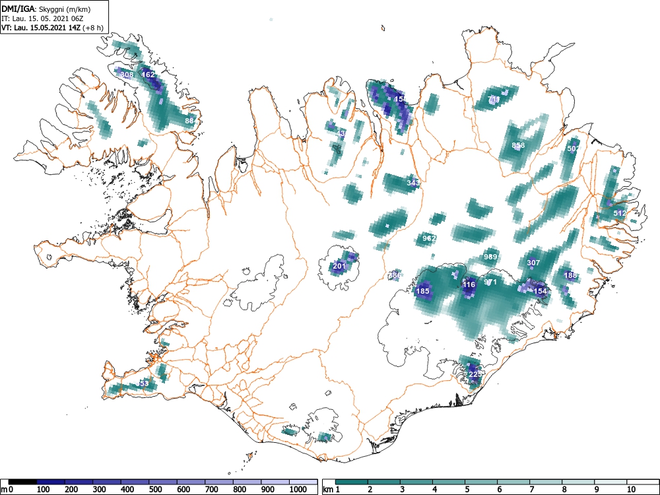Click the black 0–100 m legend swatch

pos(22,482)
